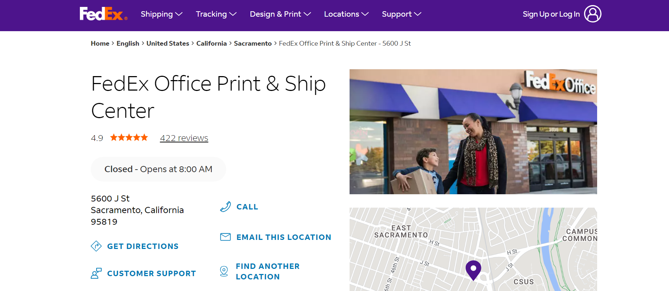Open the Locations menu
The width and height of the screenshot is (669, 291).
tap(346, 14)
